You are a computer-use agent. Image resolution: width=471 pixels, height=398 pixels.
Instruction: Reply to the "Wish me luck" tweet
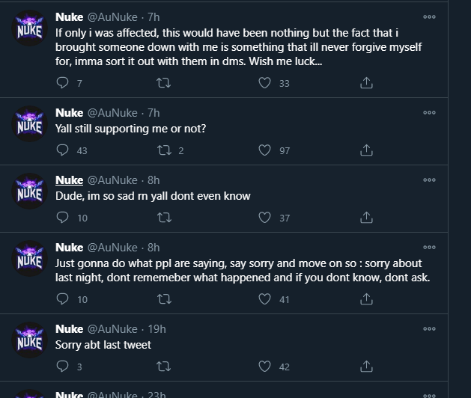[x=63, y=83]
